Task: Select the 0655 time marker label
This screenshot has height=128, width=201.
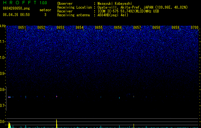Action: pos(99,28)
